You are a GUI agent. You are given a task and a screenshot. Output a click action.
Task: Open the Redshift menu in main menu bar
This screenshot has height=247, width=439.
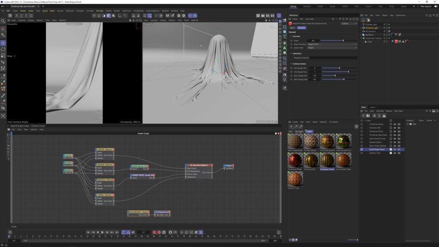(165, 10)
